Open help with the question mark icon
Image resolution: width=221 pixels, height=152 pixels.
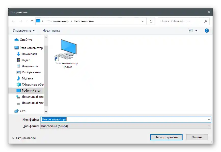[207, 31]
